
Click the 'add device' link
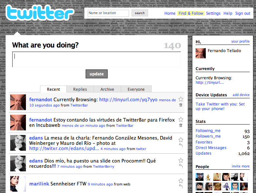(241, 95)
